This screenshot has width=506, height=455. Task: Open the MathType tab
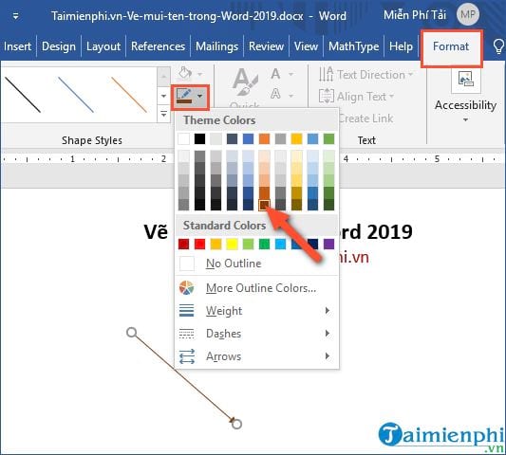pos(354,46)
